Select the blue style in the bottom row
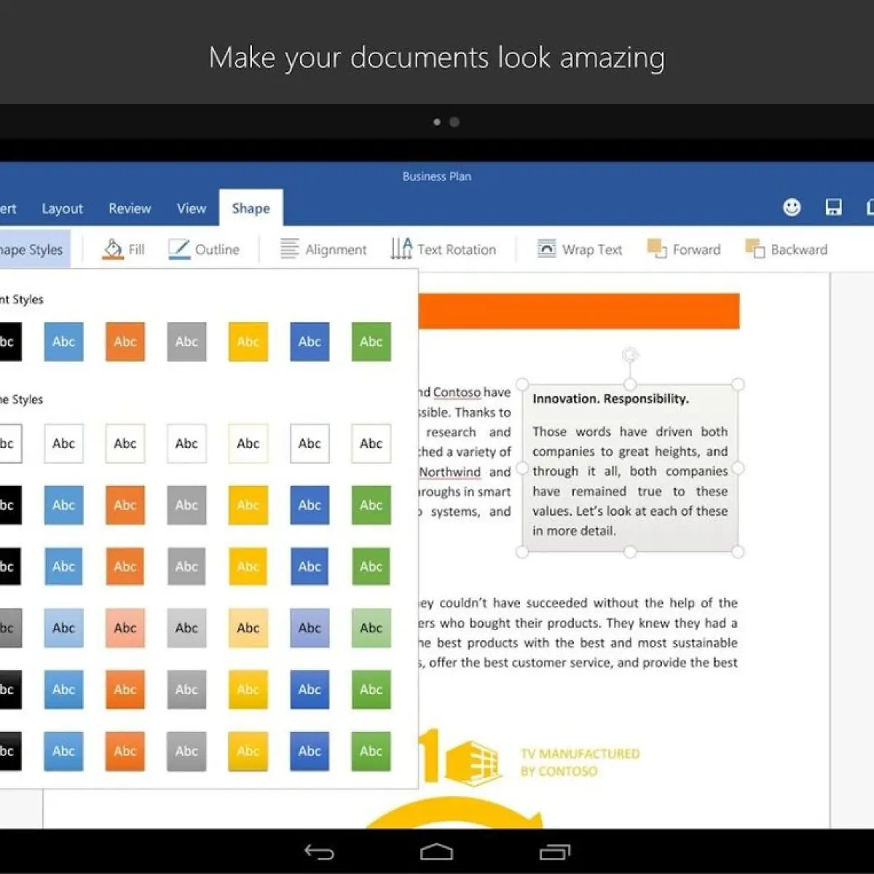Image resolution: width=874 pixels, height=874 pixels. [63, 751]
